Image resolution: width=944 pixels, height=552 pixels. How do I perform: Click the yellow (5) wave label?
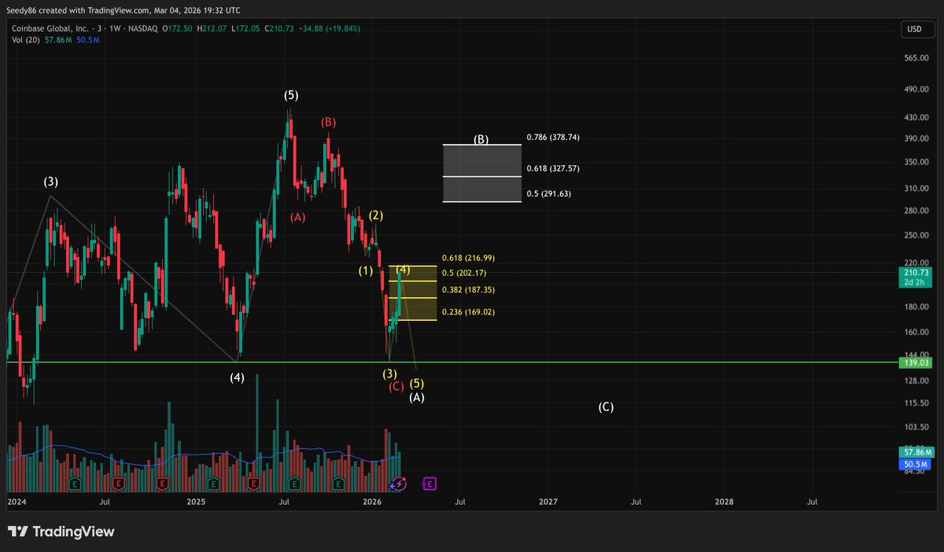[417, 384]
